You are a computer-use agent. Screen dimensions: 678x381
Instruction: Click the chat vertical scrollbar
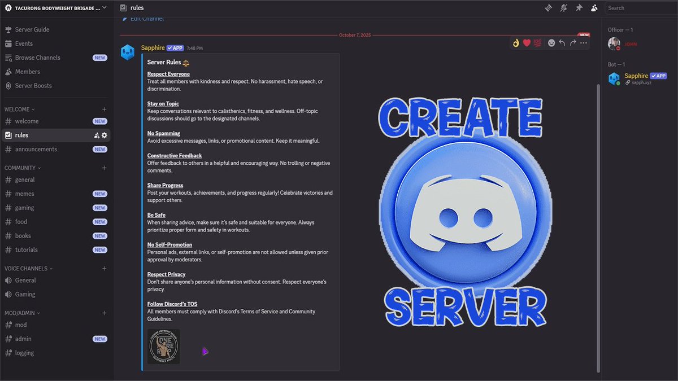click(598, 228)
